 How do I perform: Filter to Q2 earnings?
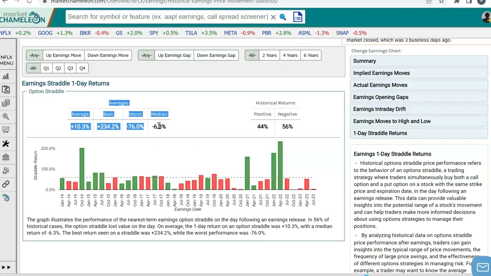click(x=58, y=68)
